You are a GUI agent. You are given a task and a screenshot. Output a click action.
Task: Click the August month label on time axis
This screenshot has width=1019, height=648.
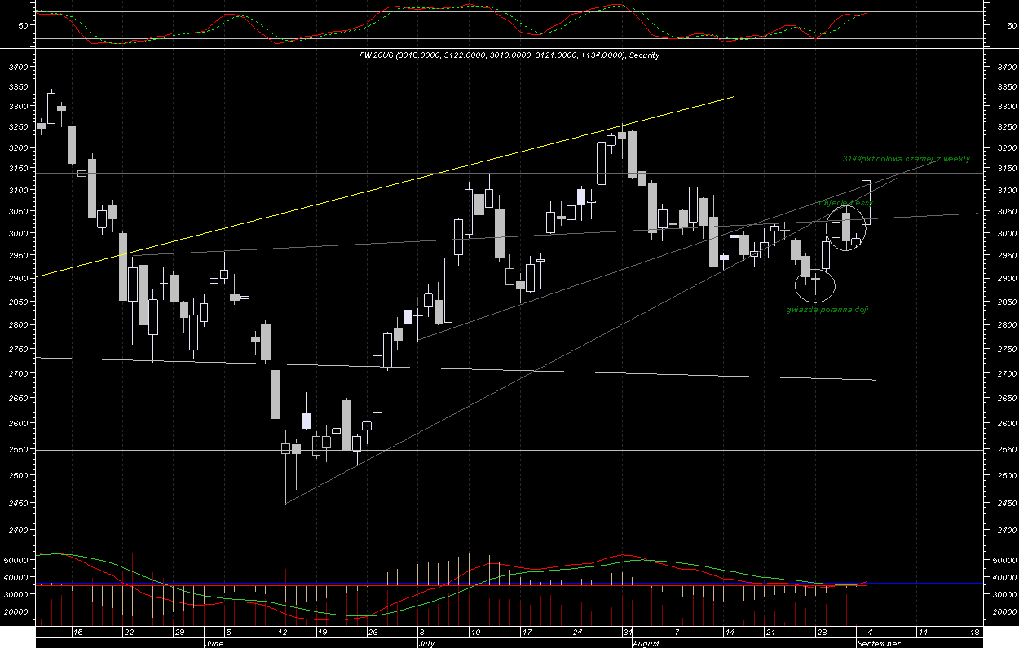[x=646, y=643]
